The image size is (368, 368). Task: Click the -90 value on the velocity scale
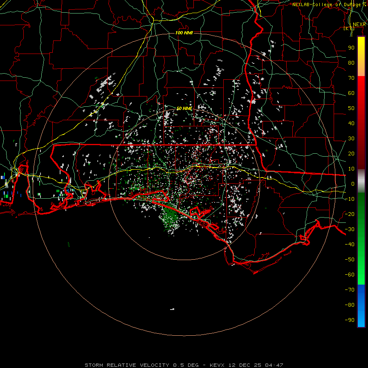tap(350, 320)
